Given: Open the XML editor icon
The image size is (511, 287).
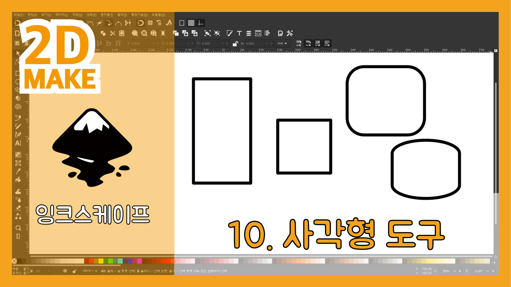Looking at the screenshot, I should pos(258,33).
